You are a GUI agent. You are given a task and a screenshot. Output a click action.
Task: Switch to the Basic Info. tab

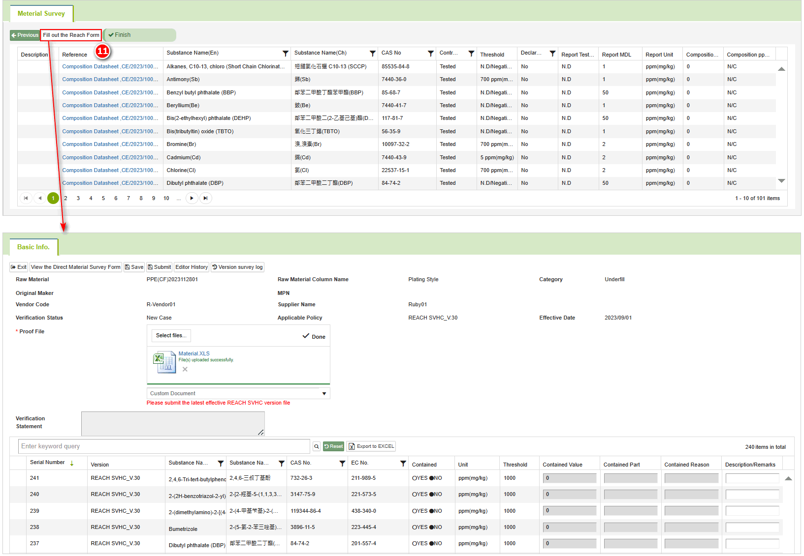(x=33, y=247)
